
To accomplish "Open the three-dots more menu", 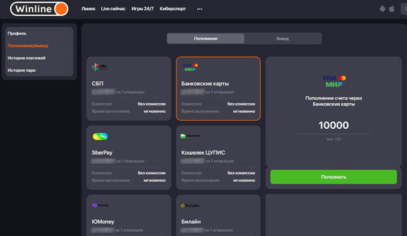I will [x=200, y=9].
